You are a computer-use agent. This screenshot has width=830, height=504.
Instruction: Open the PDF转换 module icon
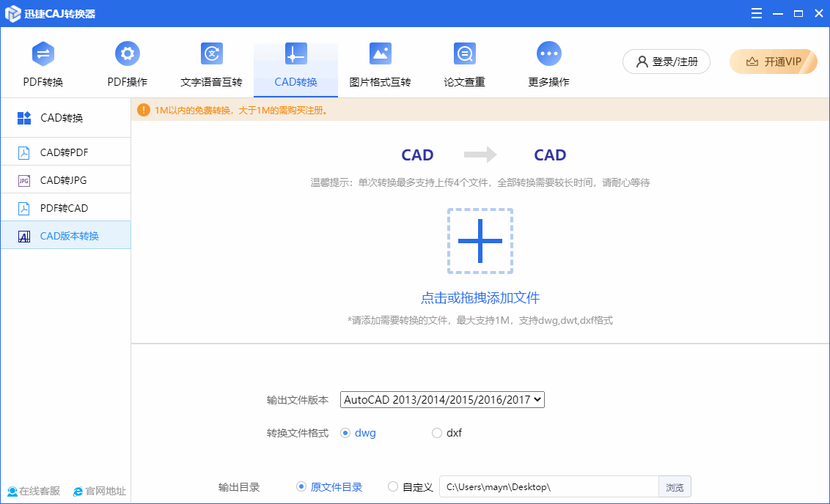point(43,53)
